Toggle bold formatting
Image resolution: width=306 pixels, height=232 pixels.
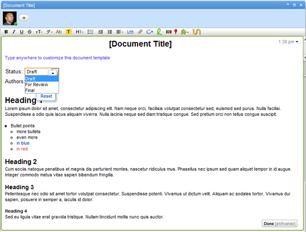6,32
